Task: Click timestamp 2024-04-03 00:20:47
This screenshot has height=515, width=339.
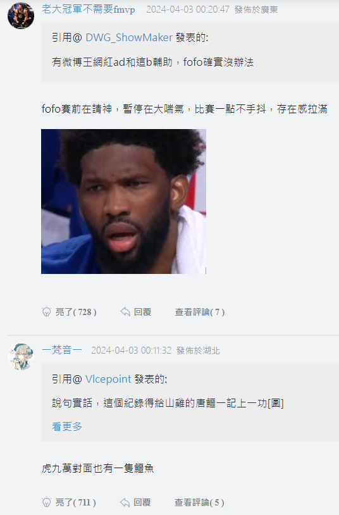Action: pyautogui.click(x=188, y=9)
